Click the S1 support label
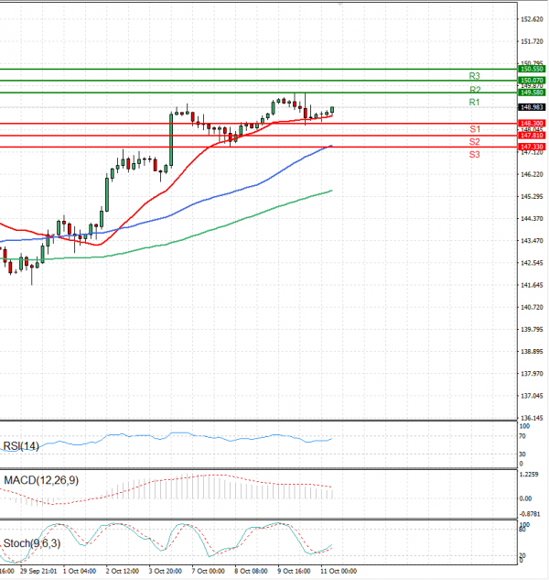This screenshot has width=549, height=580. tap(475, 129)
